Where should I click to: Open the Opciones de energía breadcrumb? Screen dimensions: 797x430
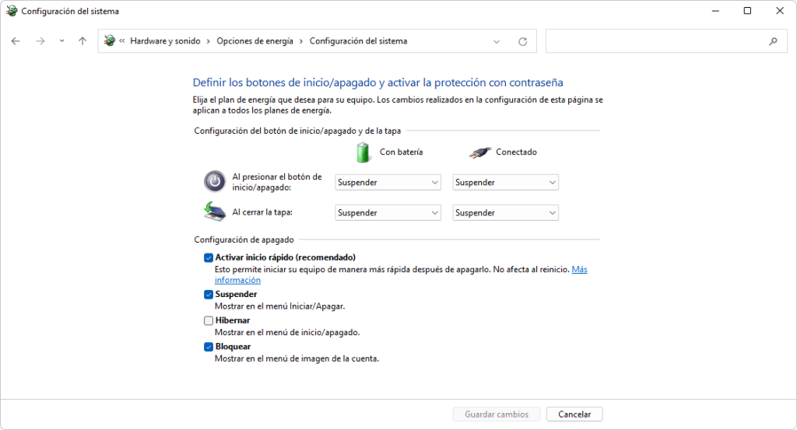255,41
